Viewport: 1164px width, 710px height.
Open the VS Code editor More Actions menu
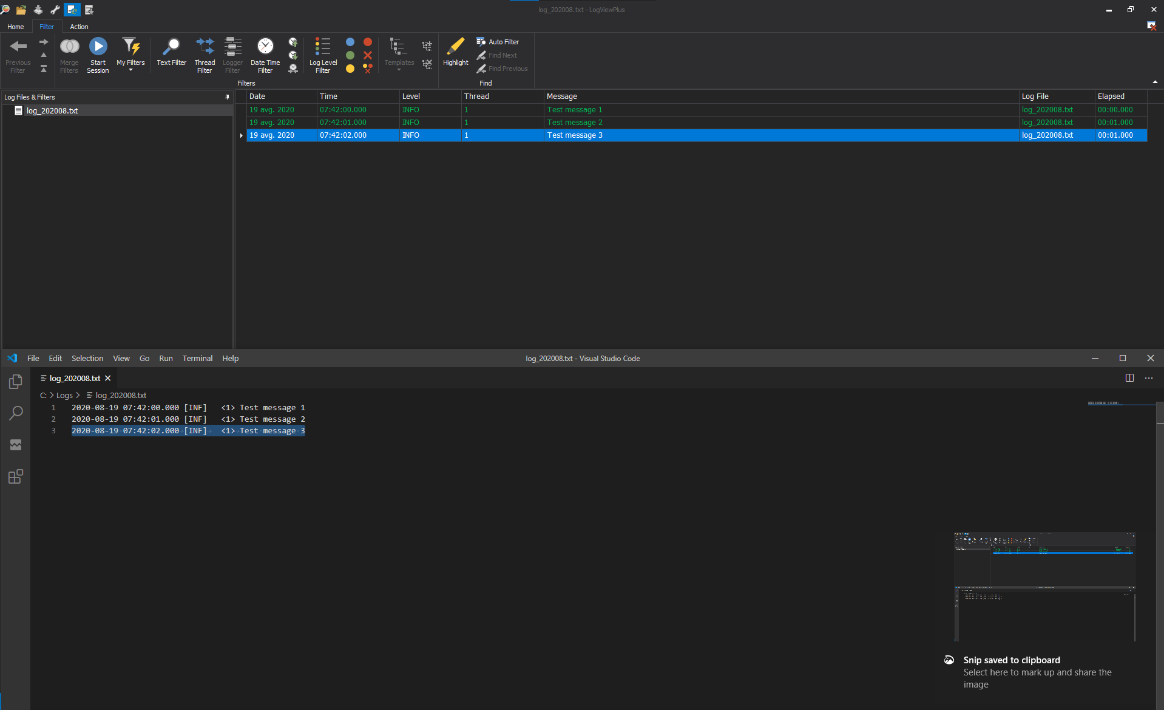1149,378
